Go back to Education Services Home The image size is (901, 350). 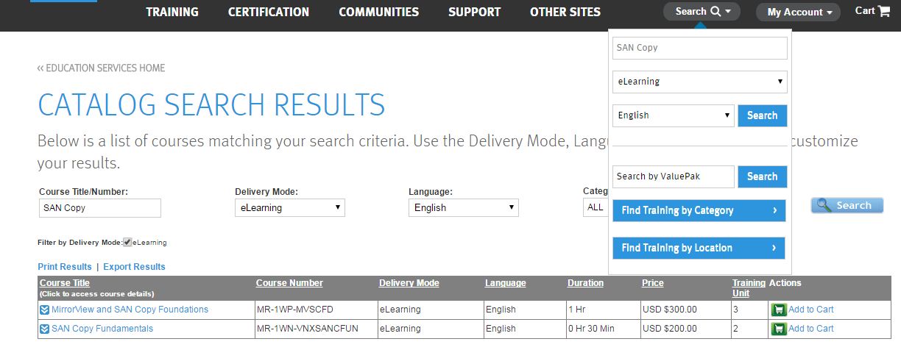pos(102,68)
